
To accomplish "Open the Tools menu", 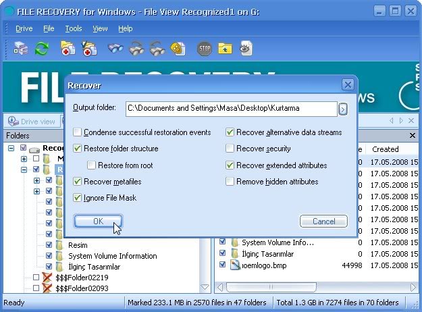I will pyautogui.click(x=74, y=28).
